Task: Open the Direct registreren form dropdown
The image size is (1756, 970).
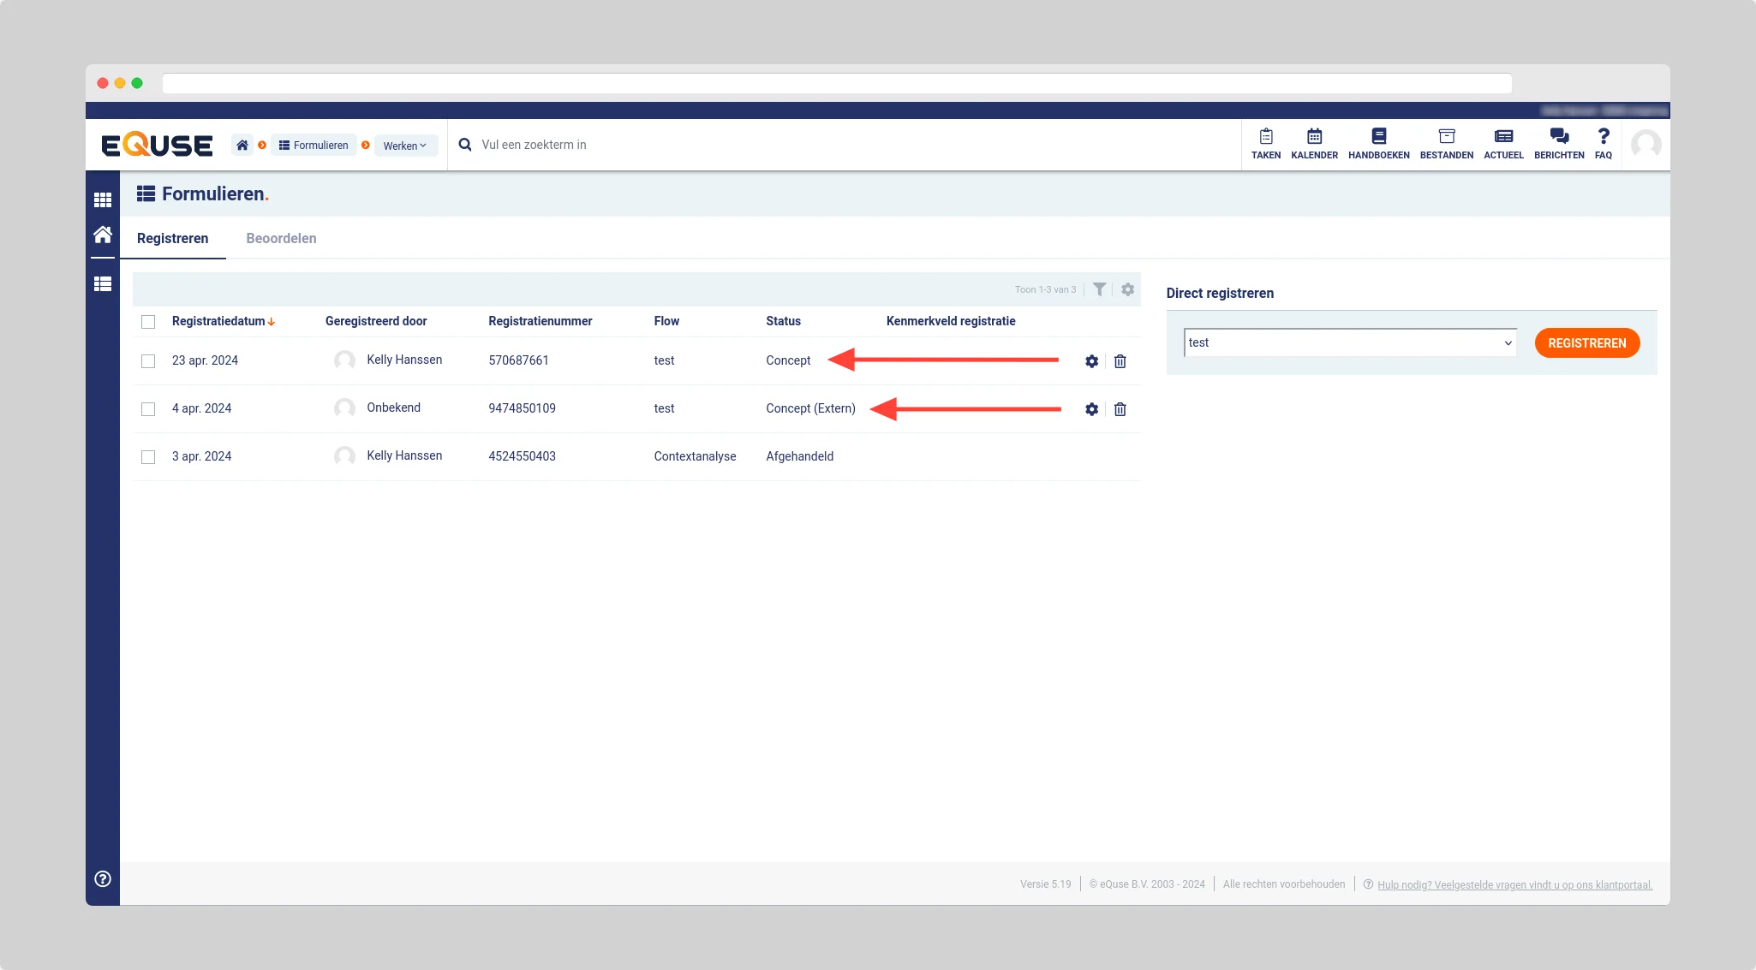Action: [x=1349, y=342]
